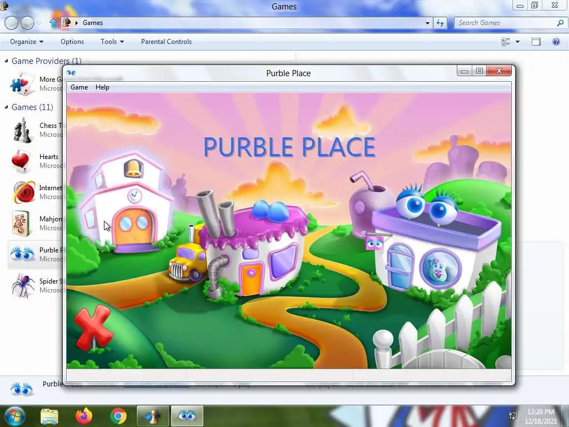The image size is (569, 427).
Task: Minimize the Purble Place window
Action: click(464, 71)
